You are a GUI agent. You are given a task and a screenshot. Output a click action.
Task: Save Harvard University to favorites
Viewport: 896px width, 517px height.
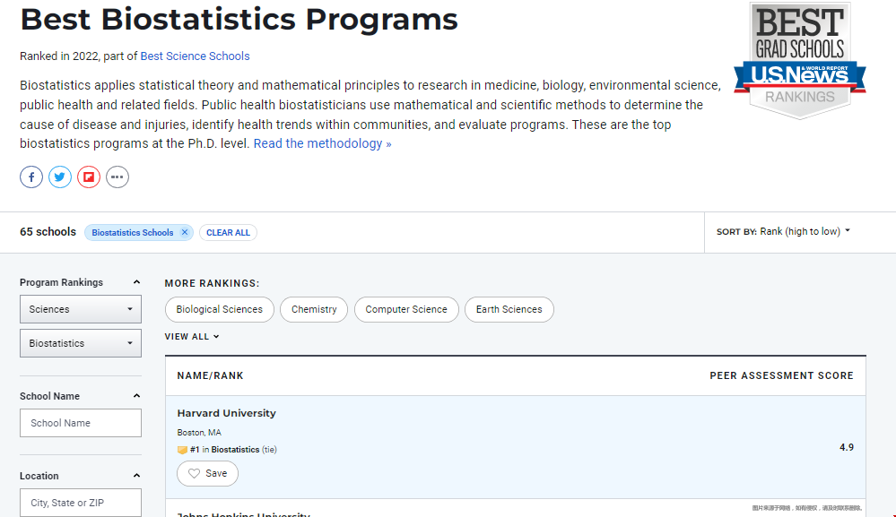click(x=207, y=473)
